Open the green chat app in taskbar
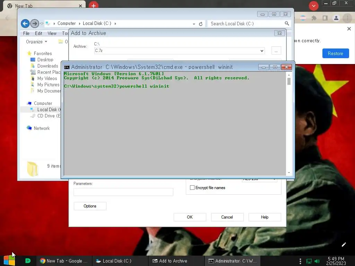The height and width of the screenshot is (266, 355). pyautogui.click(x=28, y=261)
